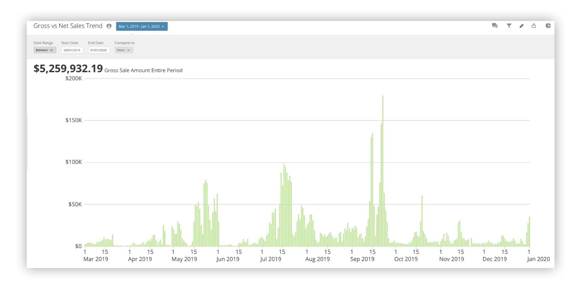This screenshot has width=578, height=289.
Task: Click the filter funnel icon
Action: [509, 26]
